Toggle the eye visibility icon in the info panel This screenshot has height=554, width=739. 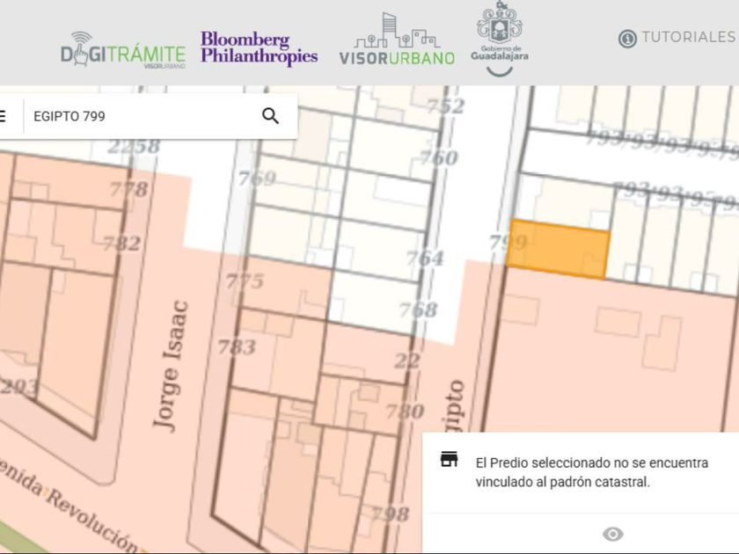[x=612, y=534]
